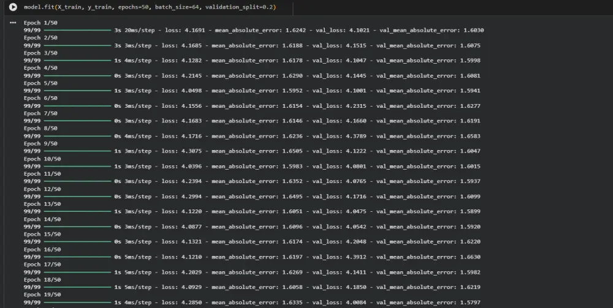The image size is (613, 308).
Task: Select the 'Epoch 9/50' label
Action: 40,144
